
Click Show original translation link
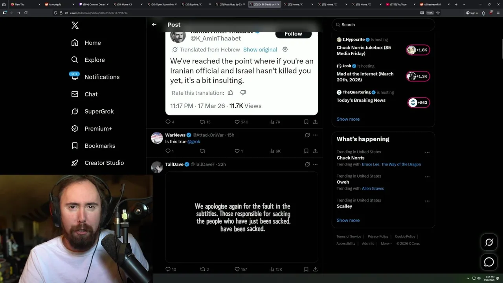click(260, 50)
